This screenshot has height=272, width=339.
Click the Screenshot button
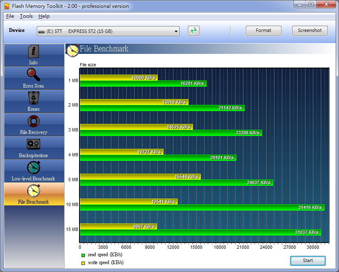click(x=310, y=31)
